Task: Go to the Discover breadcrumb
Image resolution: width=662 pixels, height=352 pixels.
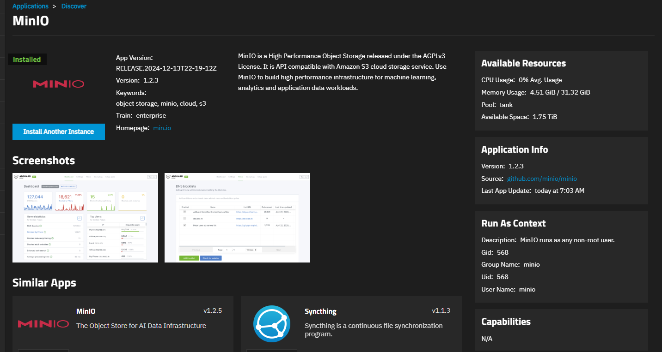Action: click(74, 6)
